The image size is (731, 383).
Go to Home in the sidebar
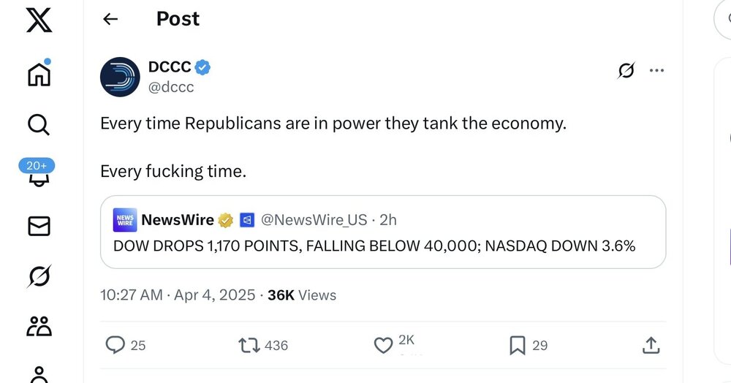[39, 74]
